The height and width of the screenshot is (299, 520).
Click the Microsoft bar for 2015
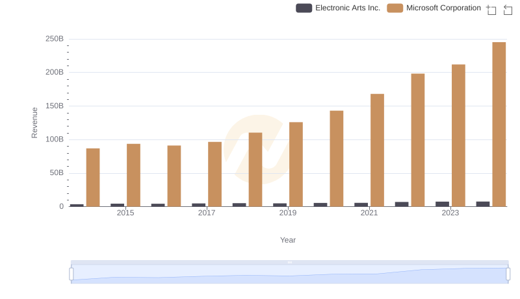point(133,175)
